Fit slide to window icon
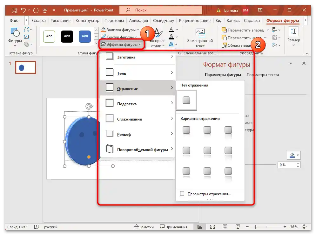Image resolution: width=316 pixels, height=235 pixels. (x=304, y=227)
